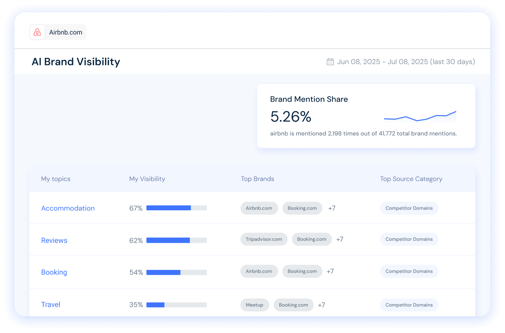The width and height of the screenshot is (505, 333).
Task: Click the Travel 35% visibility bar
Action: 176,305
